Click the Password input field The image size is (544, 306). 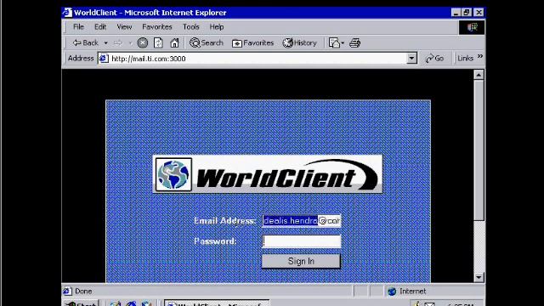pyautogui.click(x=302, y=241)
